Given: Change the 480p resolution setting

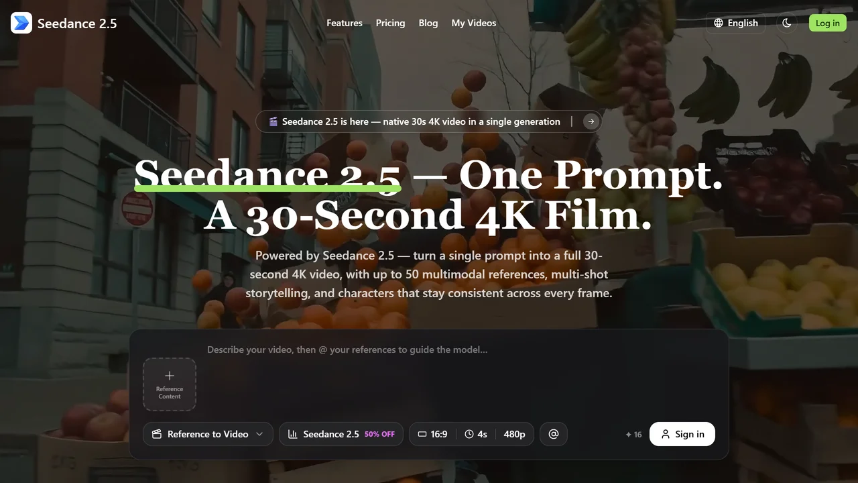Looking at the screenshot, I should [514, 434].
